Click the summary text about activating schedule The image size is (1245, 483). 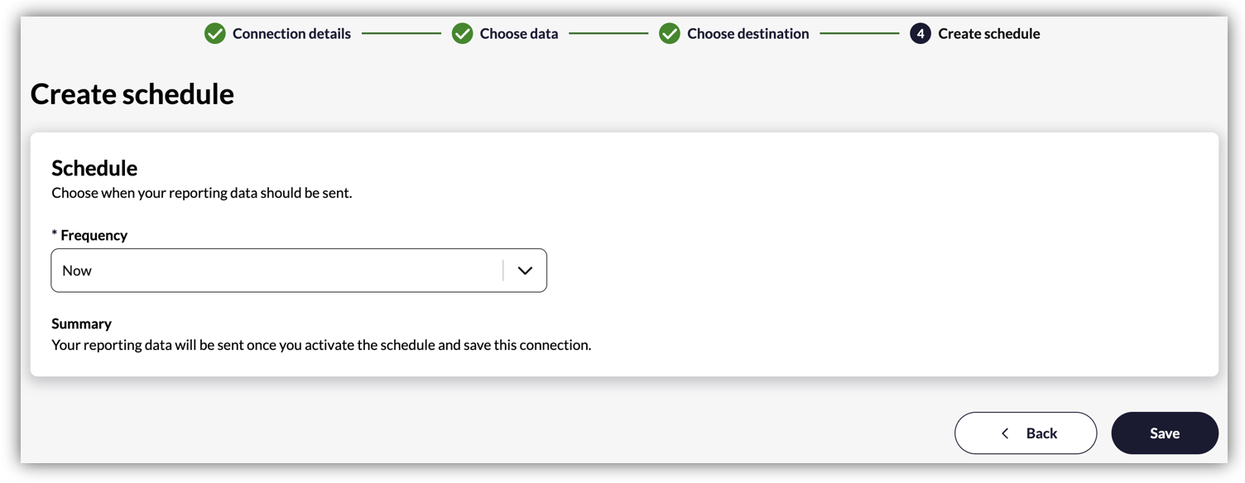[321, 345]
